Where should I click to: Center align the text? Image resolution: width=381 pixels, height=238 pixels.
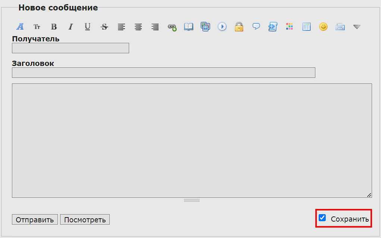pos(138,27)
